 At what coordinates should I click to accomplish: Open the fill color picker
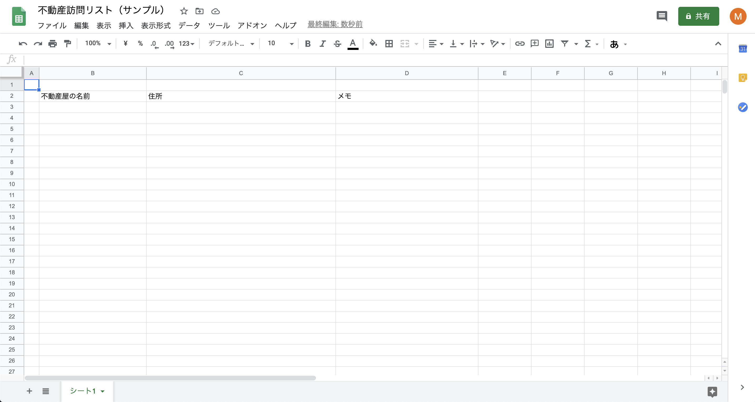click(373, 44)
